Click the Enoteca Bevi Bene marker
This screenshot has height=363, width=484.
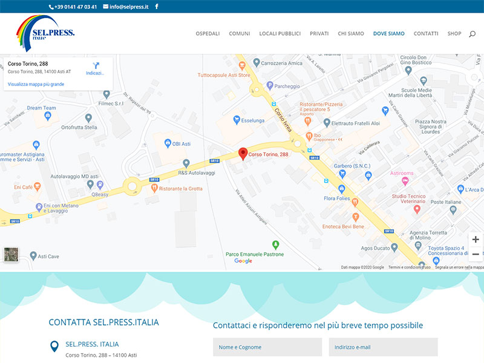point(356,217)
